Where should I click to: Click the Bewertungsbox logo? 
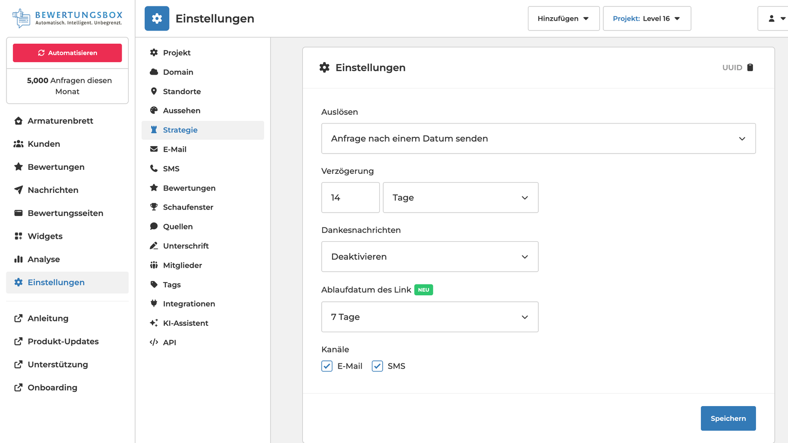click(x=67, y=18)
